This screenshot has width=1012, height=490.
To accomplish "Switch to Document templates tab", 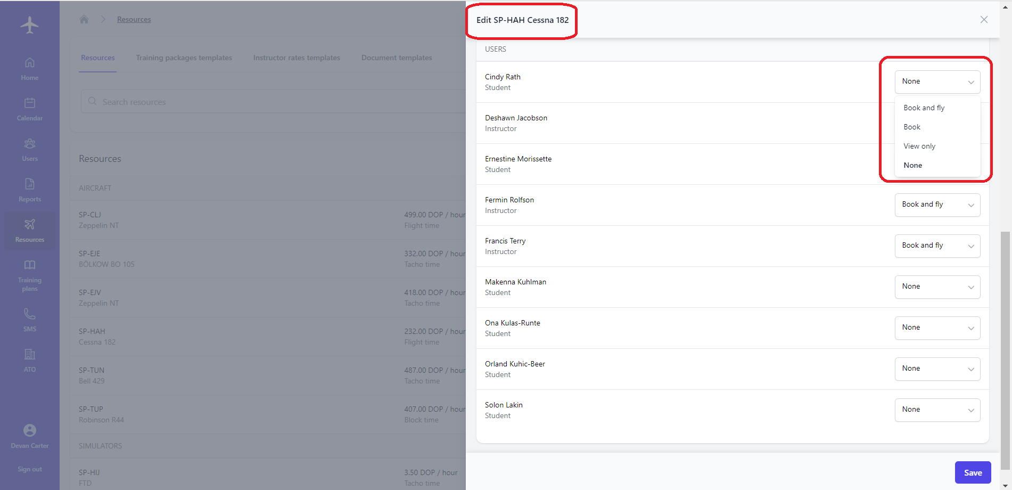I will 397,58.
